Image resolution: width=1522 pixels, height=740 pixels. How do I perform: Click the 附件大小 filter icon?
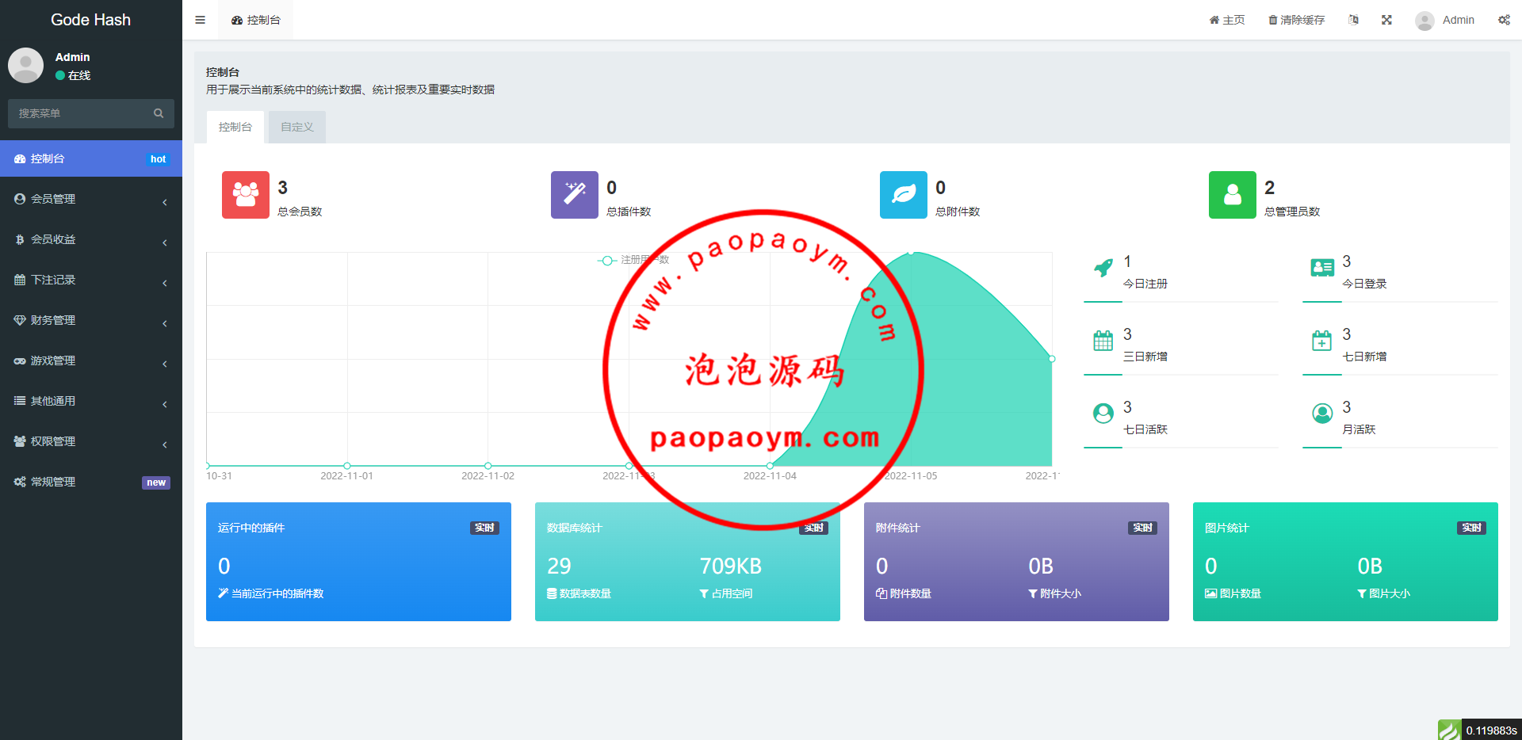click(1033, 593)
